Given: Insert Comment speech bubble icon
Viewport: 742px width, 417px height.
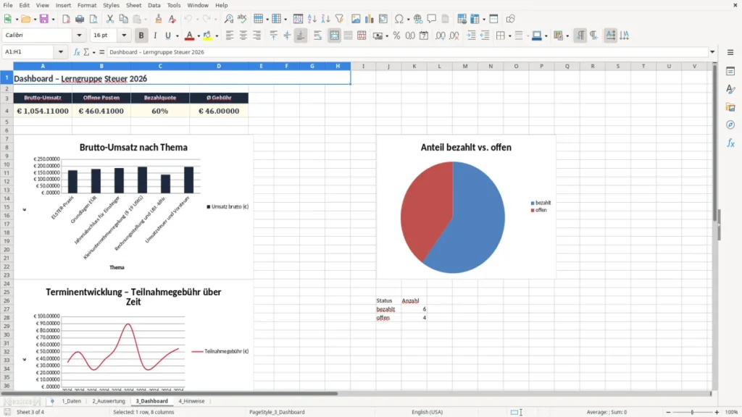Looking at the screenshot, I should 432,19.
